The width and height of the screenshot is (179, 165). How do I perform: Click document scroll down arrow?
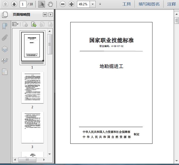177,161
